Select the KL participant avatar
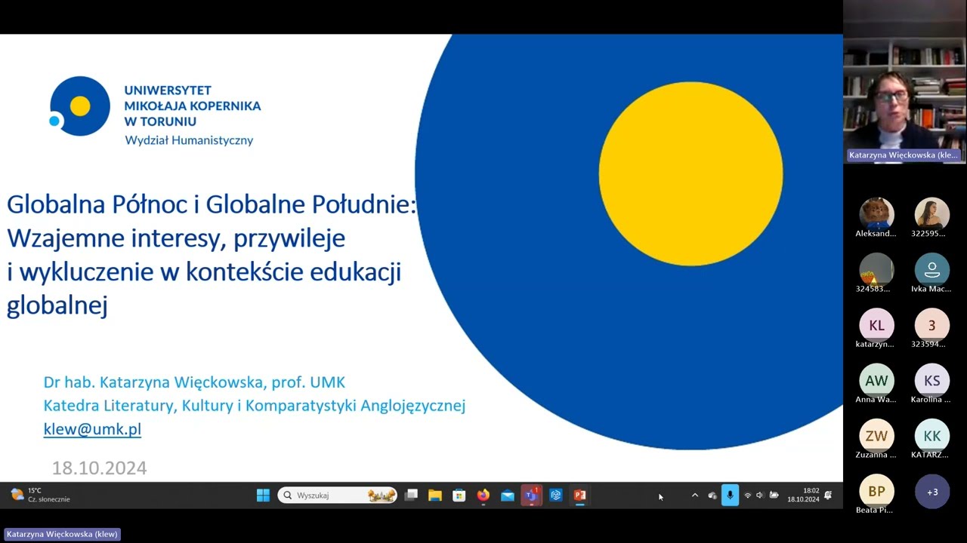 pos(876,325)
